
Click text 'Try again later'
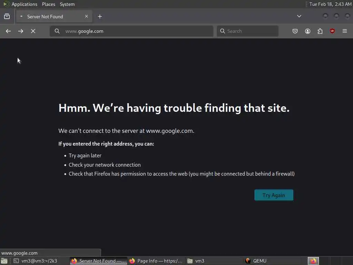click(x=85, y=156)
